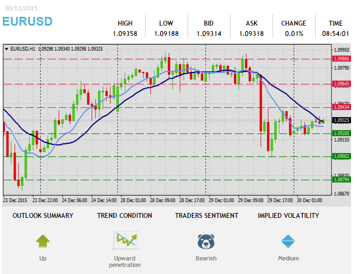Click the green 1.09205 support price label
The width and height of the screenshot is (357, 274).
point(342,133)
